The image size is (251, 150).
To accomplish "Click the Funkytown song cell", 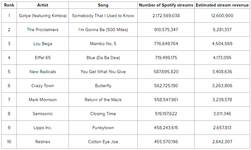I will [x=103, y=128].
